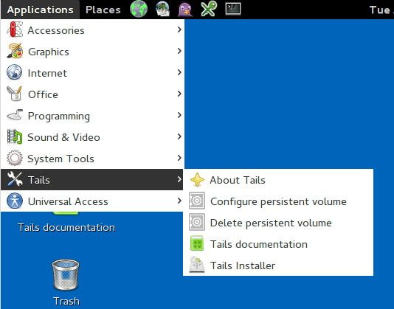Viewport: 394px width, 309px height.
Task: Open Tails documentation from the submenu
Action: coord(278,244)
